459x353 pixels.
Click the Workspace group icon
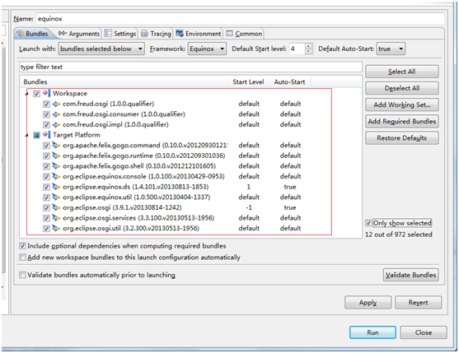click(x=46, y=93)
